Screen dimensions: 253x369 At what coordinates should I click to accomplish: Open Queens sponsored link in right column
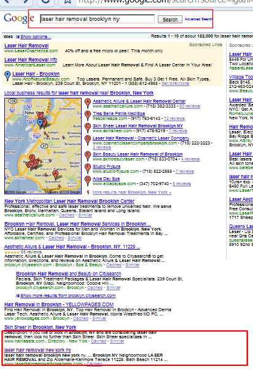[241, 226]
